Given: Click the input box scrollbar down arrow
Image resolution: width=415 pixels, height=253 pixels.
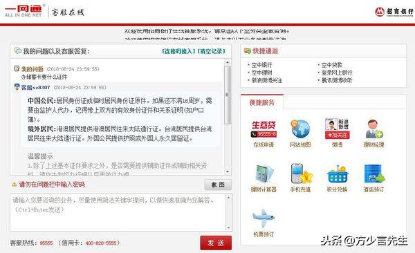Looking at the screenshot, I should click(x=229, y=227).
